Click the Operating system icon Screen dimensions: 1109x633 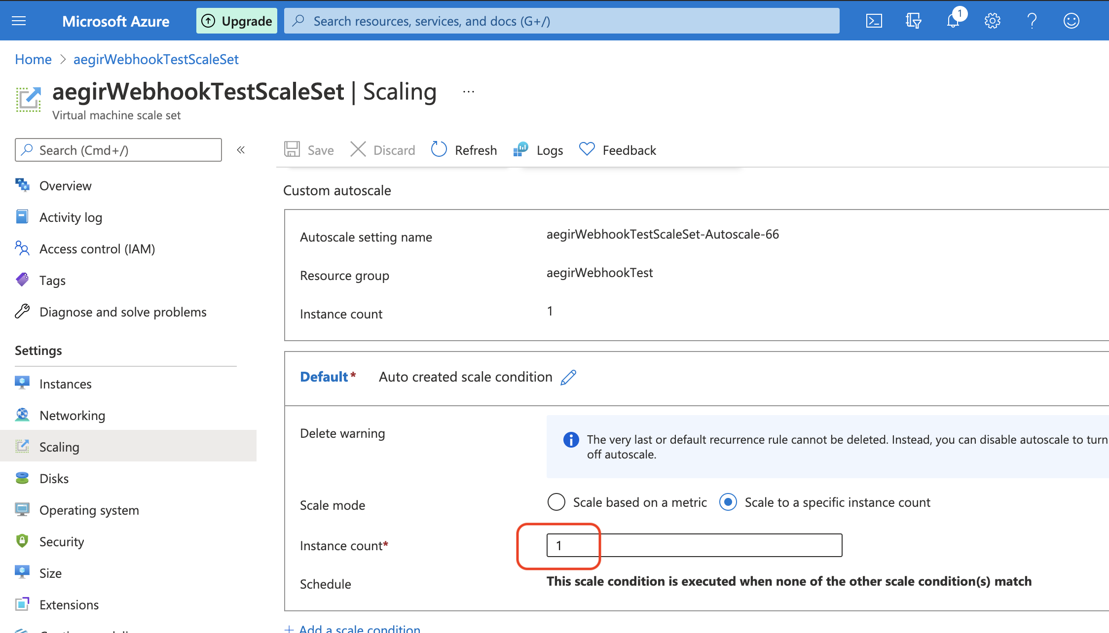(22, 510)
